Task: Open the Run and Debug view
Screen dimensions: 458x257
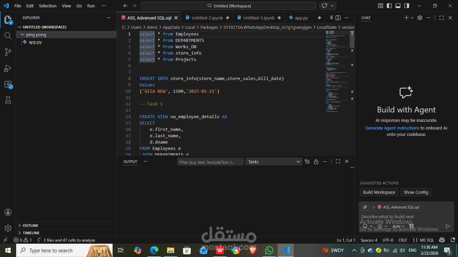Action: point(8,68)
